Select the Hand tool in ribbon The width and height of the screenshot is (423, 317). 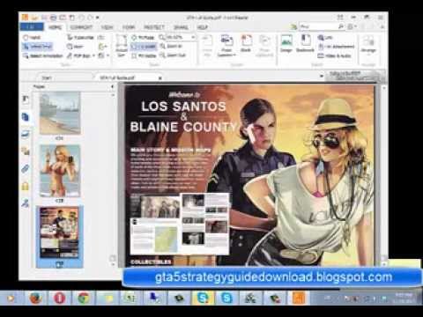[32, 38]
